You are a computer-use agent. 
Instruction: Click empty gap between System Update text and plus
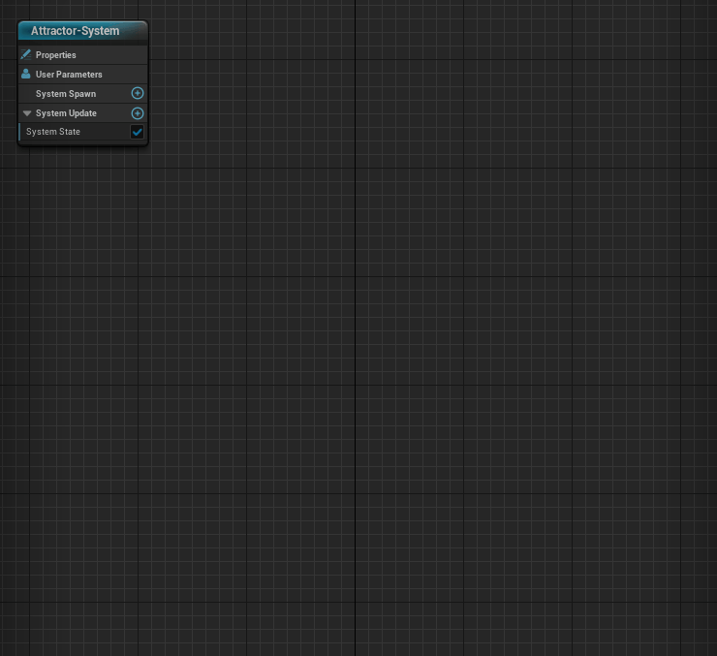[x=113, y=113]
